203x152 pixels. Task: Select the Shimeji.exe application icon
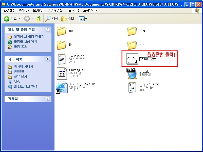tap(132, 59)
